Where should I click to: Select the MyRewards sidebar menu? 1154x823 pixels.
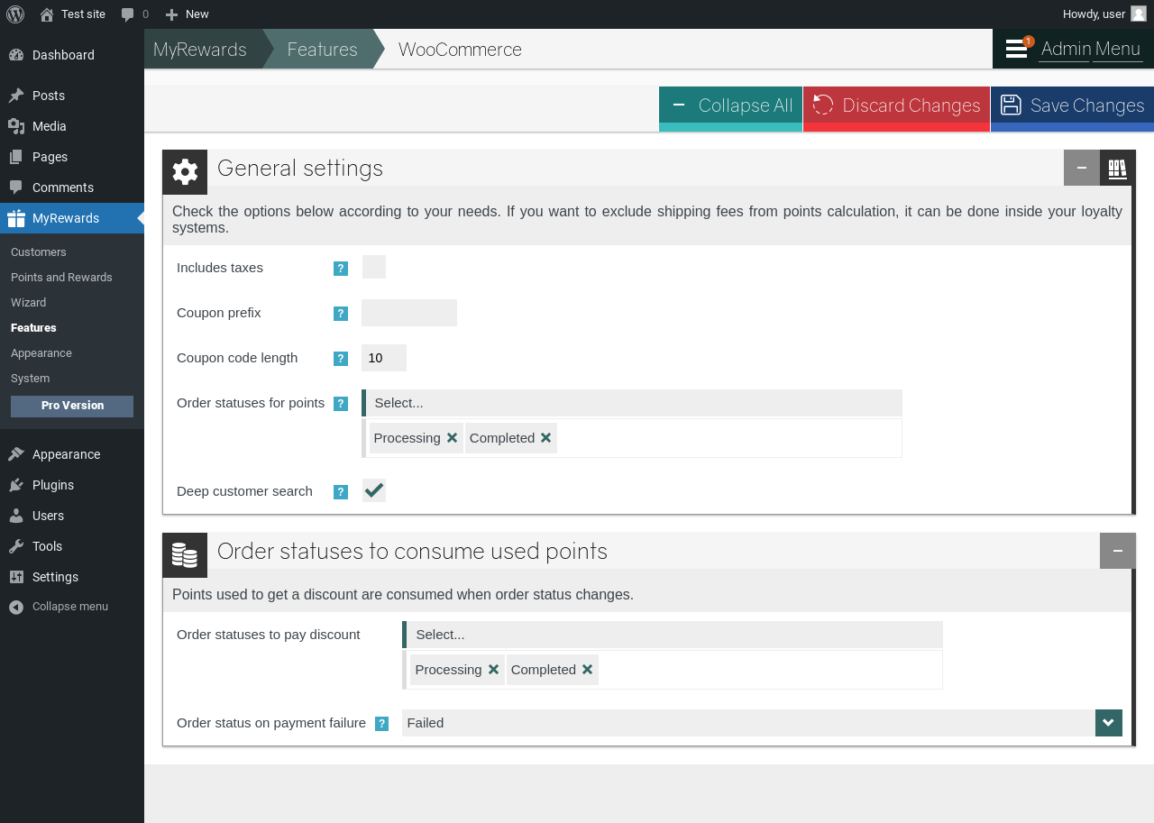click(72, 218)
